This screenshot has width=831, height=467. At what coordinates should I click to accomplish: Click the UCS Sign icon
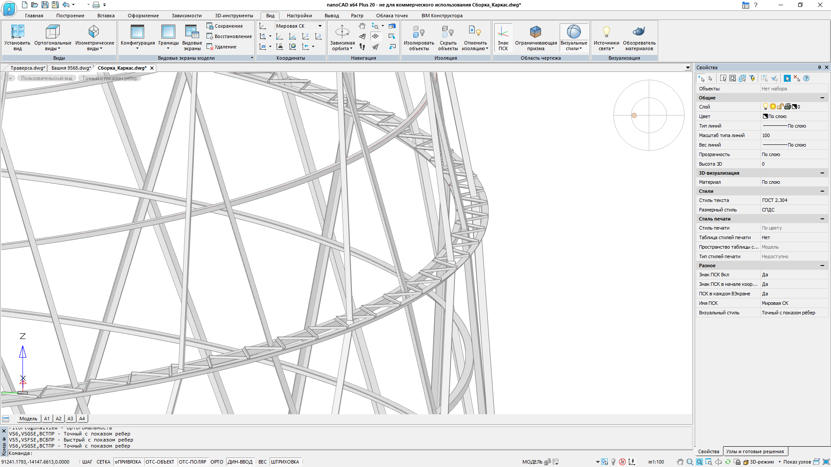pyautogui.click(x=502, y=32)
